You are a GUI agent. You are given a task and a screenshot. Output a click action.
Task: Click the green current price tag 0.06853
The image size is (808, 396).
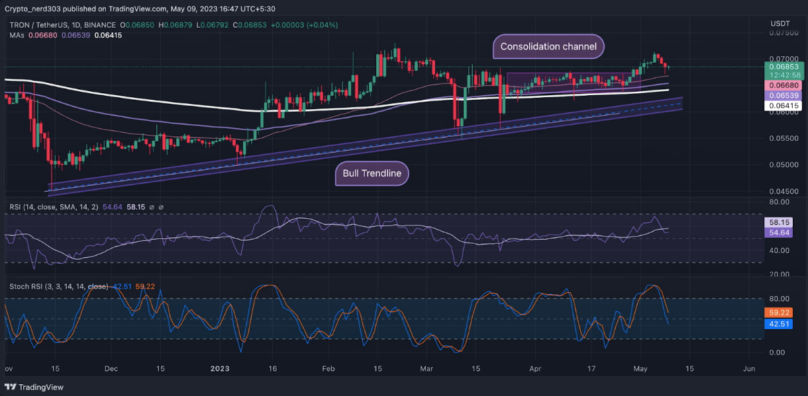[x=783, y=66]
